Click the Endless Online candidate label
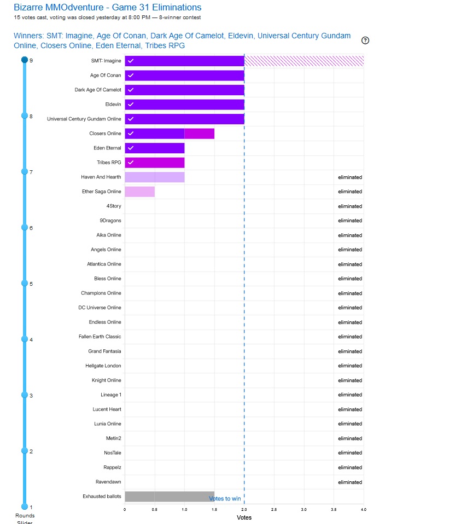 coord(105,322)
